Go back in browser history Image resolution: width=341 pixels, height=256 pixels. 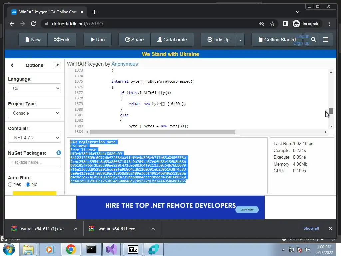pyautogui.click(x=12, y=24)
